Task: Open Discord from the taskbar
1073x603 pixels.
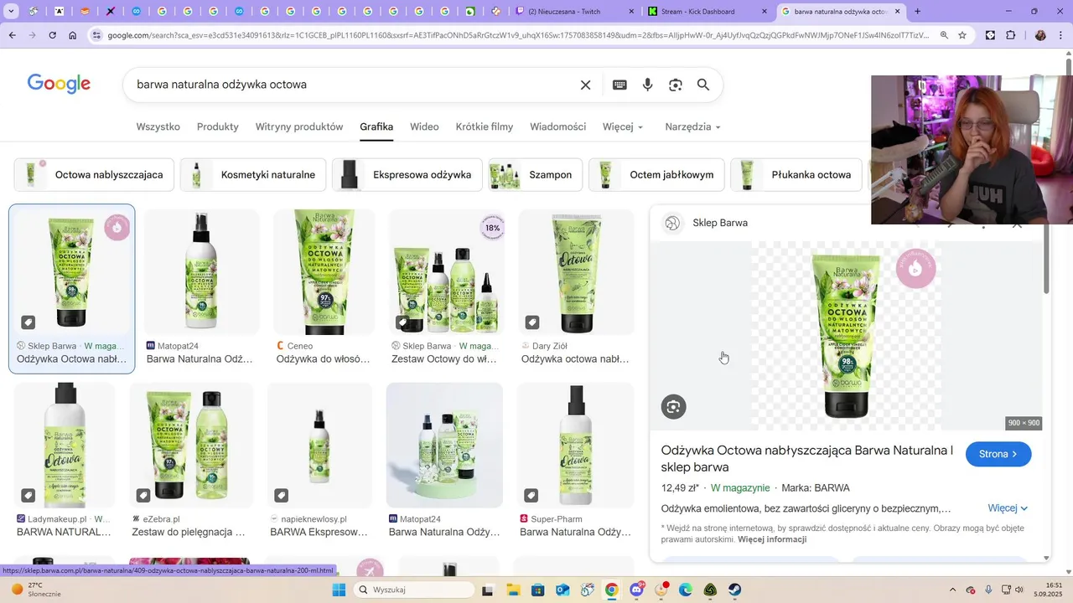Action: [636, 590]
